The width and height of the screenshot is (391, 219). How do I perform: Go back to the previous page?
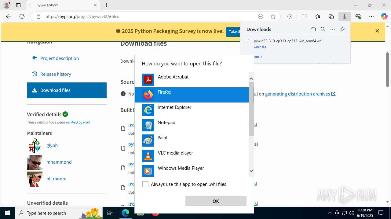tap(9, 16)
